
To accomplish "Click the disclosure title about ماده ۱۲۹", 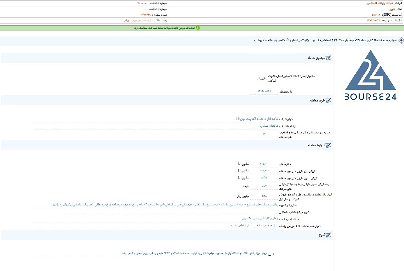I will (x=315, y=40).
